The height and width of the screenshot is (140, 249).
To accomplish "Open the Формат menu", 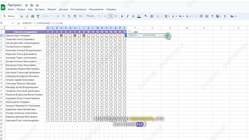I will coord(52,9).
